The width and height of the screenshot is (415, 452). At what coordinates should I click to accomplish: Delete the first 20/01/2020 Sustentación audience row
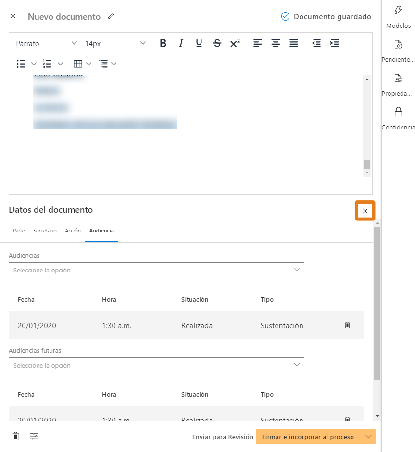pos(348,325)
